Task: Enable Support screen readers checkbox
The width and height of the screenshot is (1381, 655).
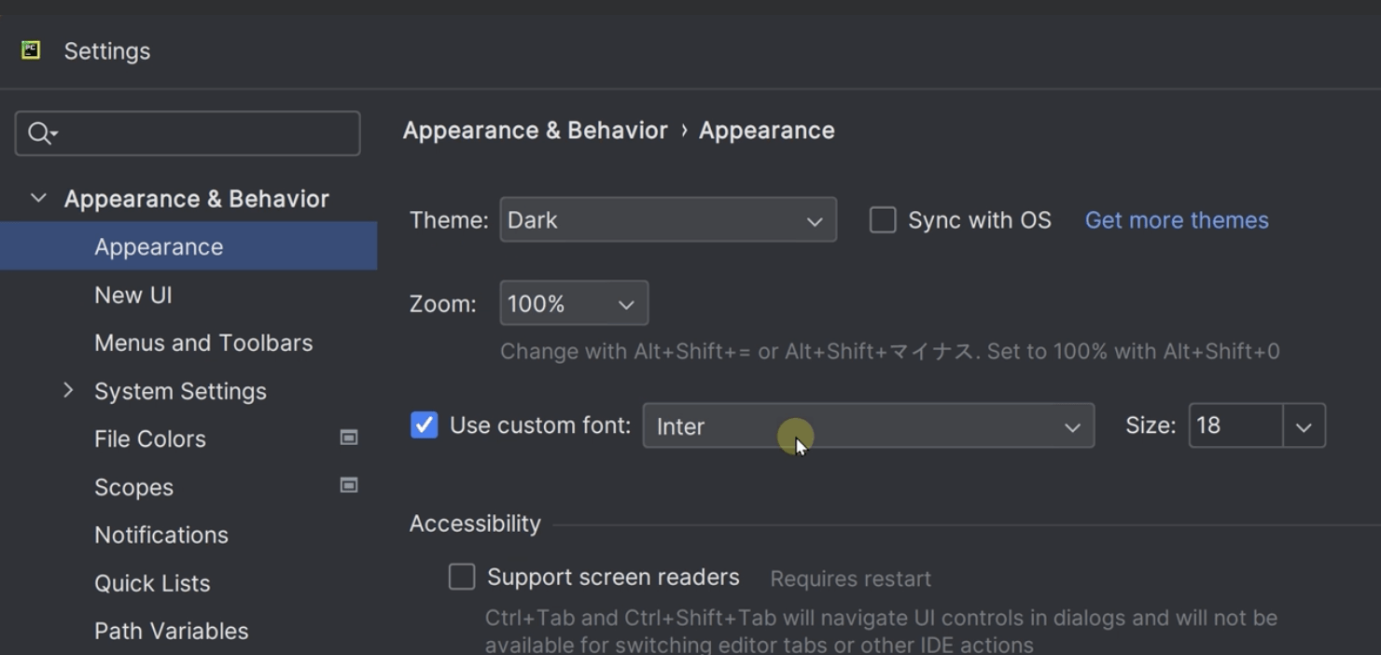Action: tap(462, 577)
